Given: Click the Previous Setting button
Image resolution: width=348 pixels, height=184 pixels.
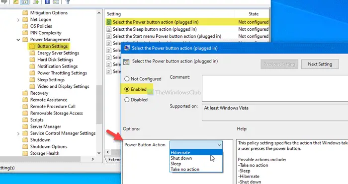Looking at the screenshot, I should (279, 64).
